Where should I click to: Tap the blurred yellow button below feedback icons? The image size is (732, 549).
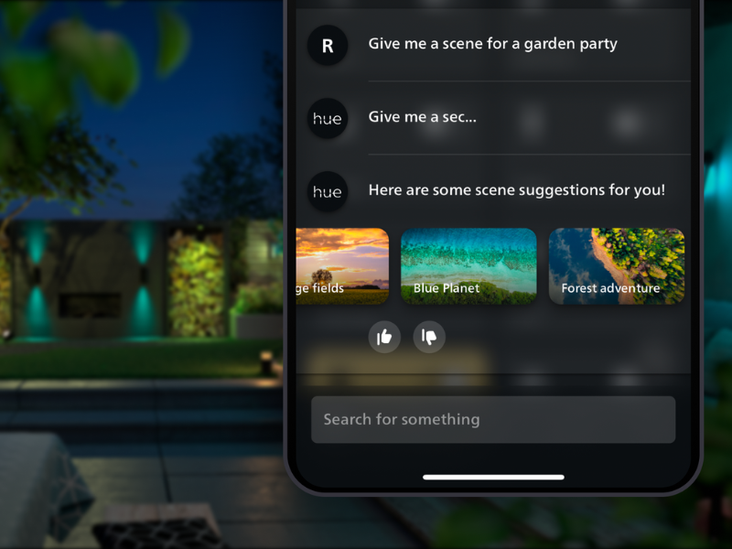click(397, 365)
